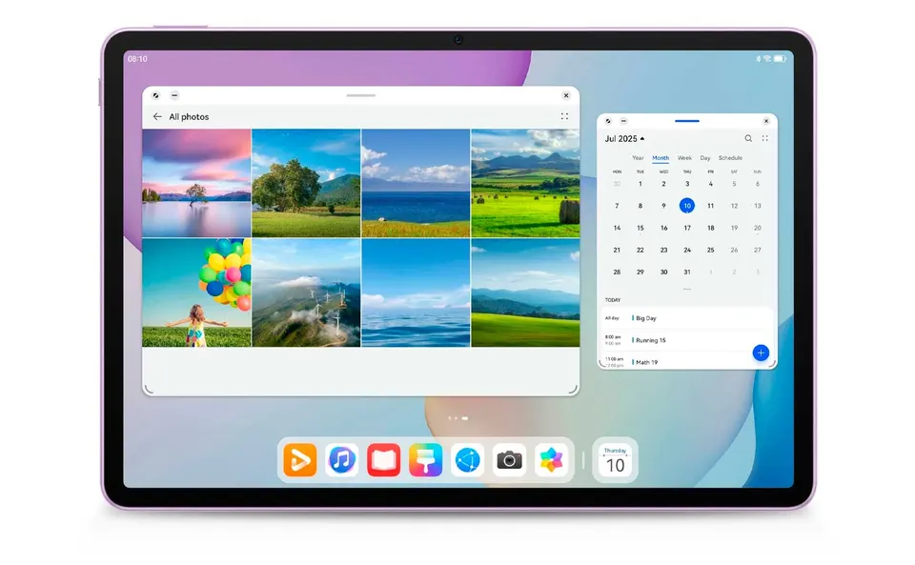The width and height of the screenshot is (915, 565).
Task: Minimize the photos floating window
Action: pyautogui.click(x=174, y=95)
